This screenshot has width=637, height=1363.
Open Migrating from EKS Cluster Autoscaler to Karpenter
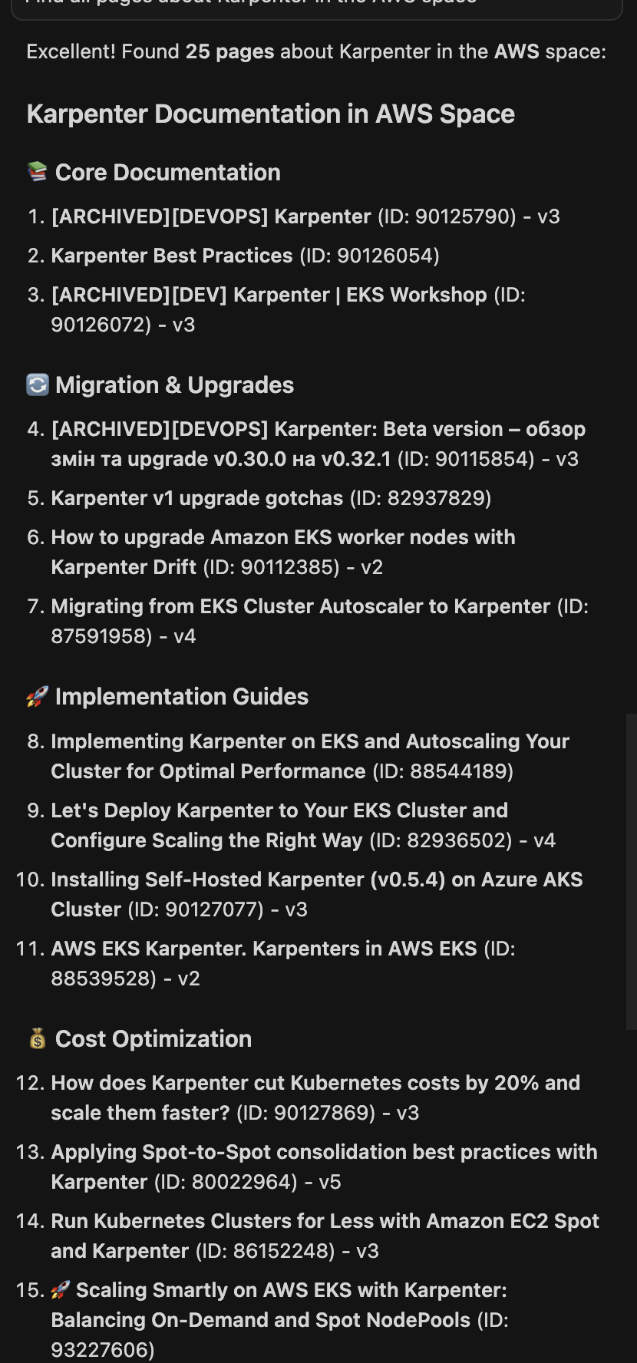tap(300, 606)
